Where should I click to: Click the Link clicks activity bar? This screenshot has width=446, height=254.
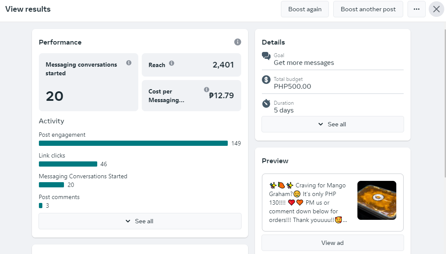click(x=68, y=164)
